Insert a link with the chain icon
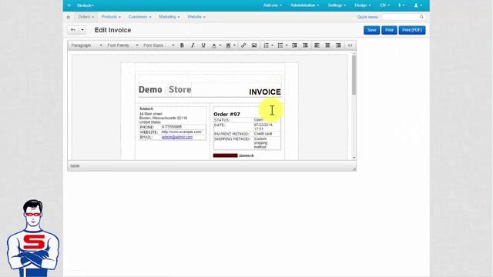This screenshot has height=277, width=493. pos(243,45)
